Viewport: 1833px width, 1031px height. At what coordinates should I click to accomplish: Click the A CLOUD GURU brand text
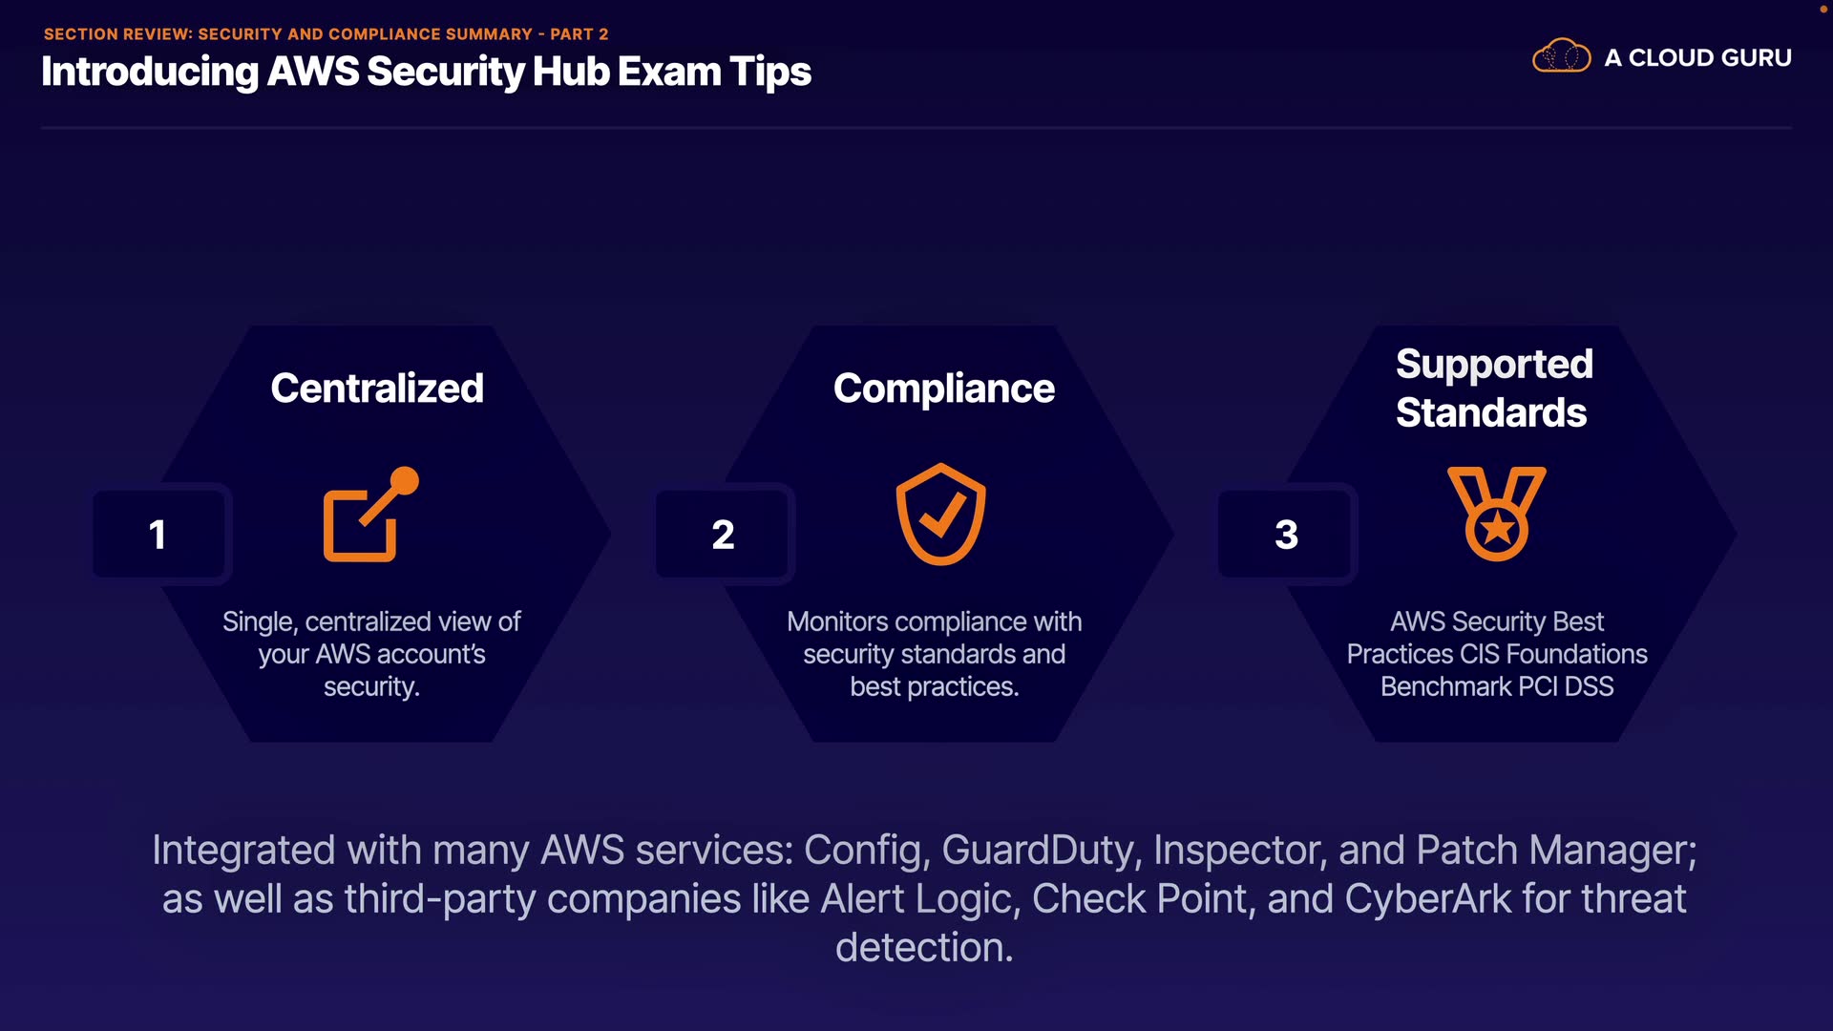pyautogui.click(x=1697, y=58)
